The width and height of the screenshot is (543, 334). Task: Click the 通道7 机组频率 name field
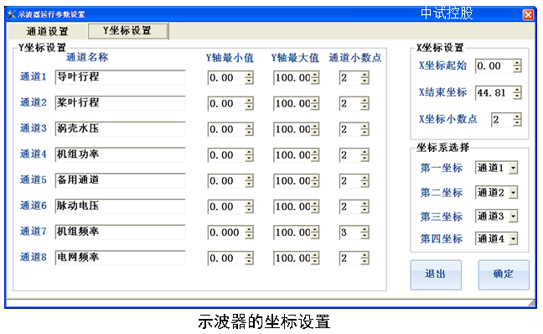pyautogui.click(x=120, y=232)
